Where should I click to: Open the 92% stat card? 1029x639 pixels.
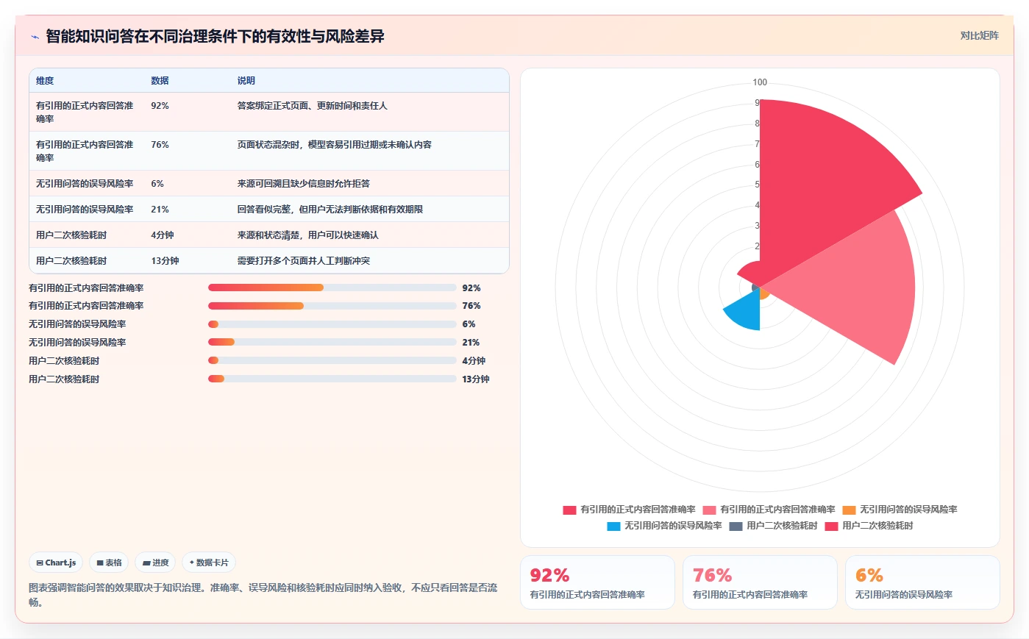(597, 582)
